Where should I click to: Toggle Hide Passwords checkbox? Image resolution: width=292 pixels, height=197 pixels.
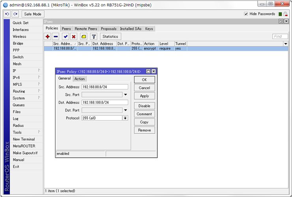click(x=246, y=14)
